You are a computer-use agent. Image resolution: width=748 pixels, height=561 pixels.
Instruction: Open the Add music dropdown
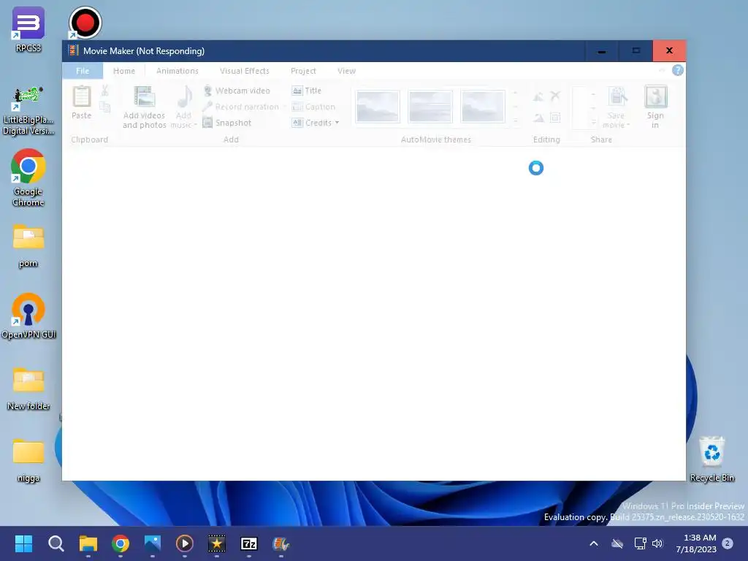tap(183, 107)
